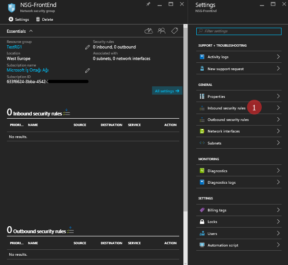Image resolution: width=288 pixels, height=265 pixels.
Task: Click the edit pencil next to resource group
Action: pyautogui.click(x=88, y=47)
